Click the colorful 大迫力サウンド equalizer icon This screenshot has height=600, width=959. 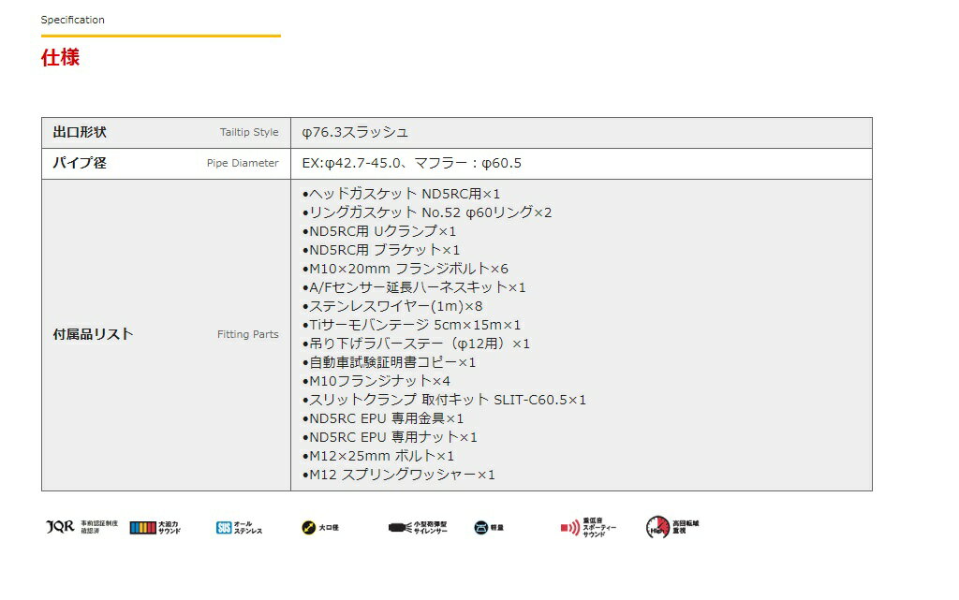tap(143, 528)
